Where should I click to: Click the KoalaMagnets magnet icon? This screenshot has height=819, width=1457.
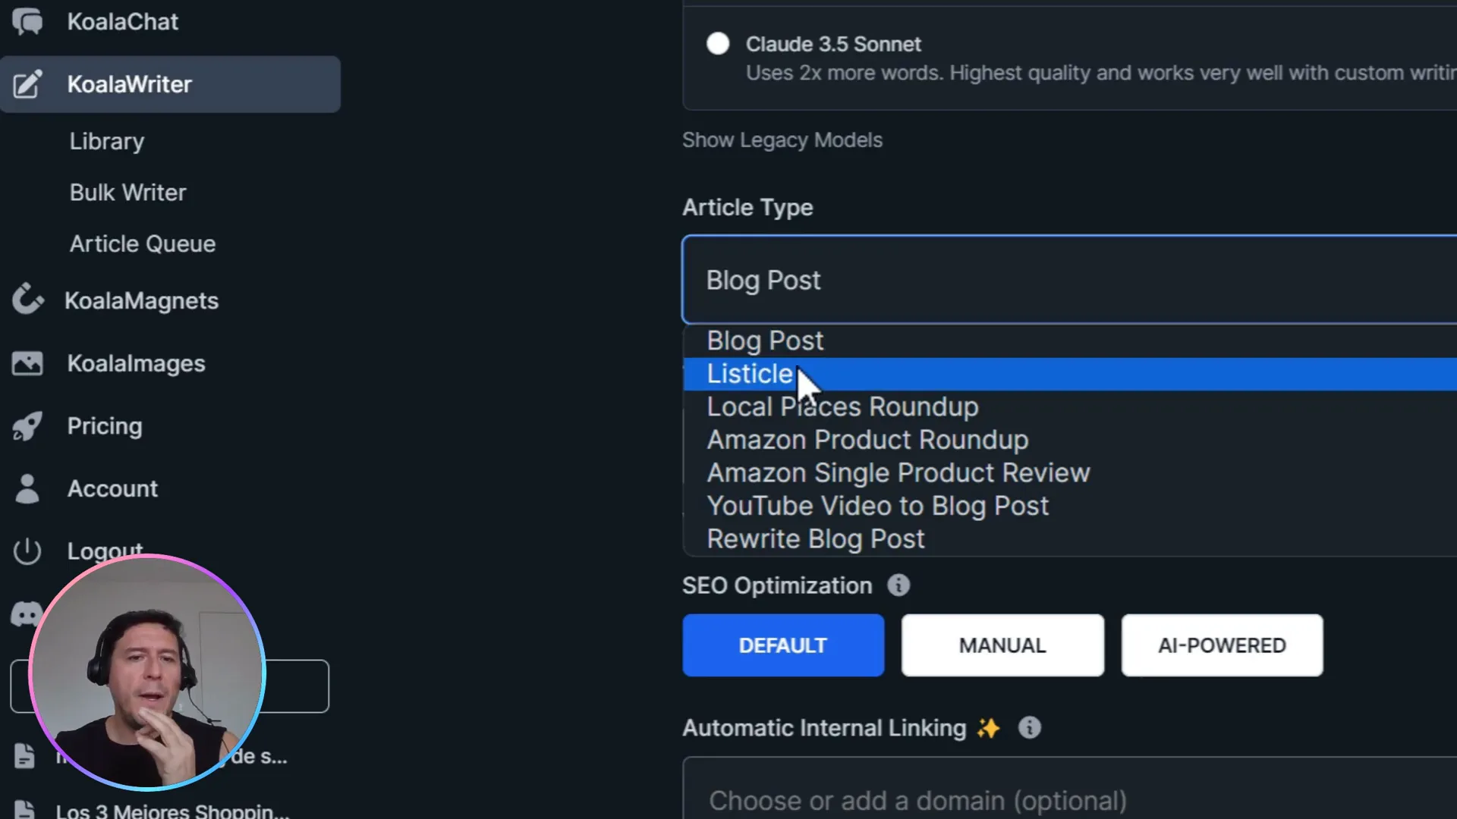pos(27,300)
